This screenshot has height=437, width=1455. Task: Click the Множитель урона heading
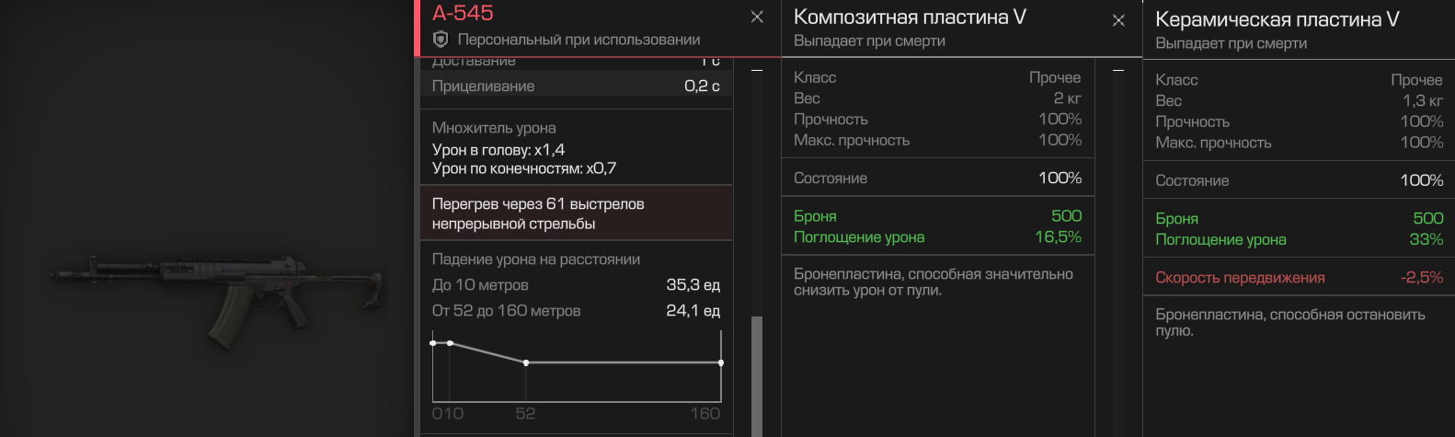point(494,128)
